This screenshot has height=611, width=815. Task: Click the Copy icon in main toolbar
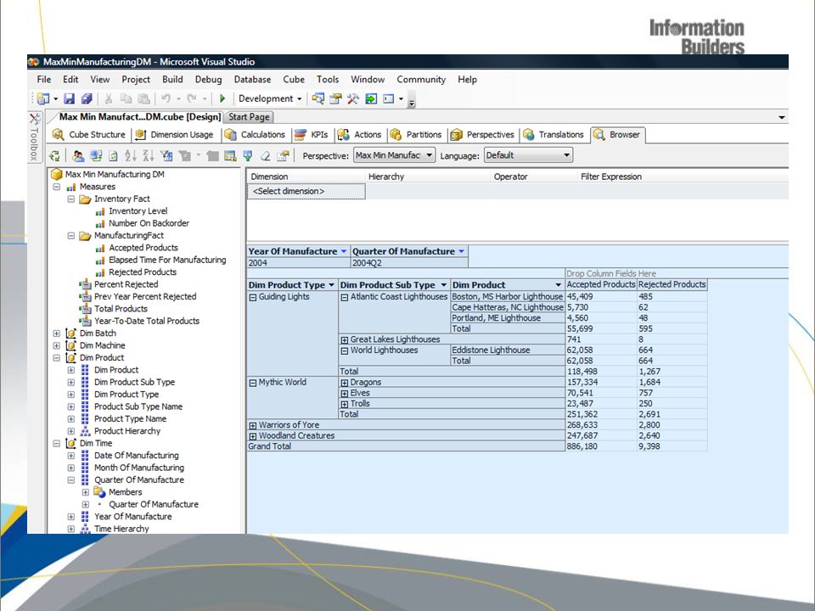click(126, 98)
